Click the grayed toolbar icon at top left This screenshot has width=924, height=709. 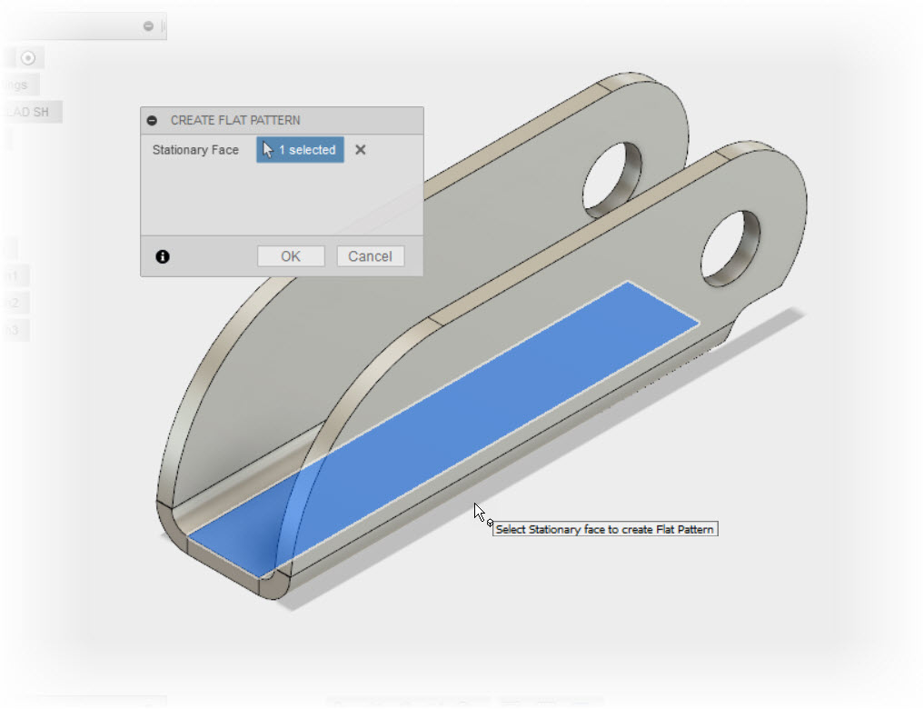5,56
